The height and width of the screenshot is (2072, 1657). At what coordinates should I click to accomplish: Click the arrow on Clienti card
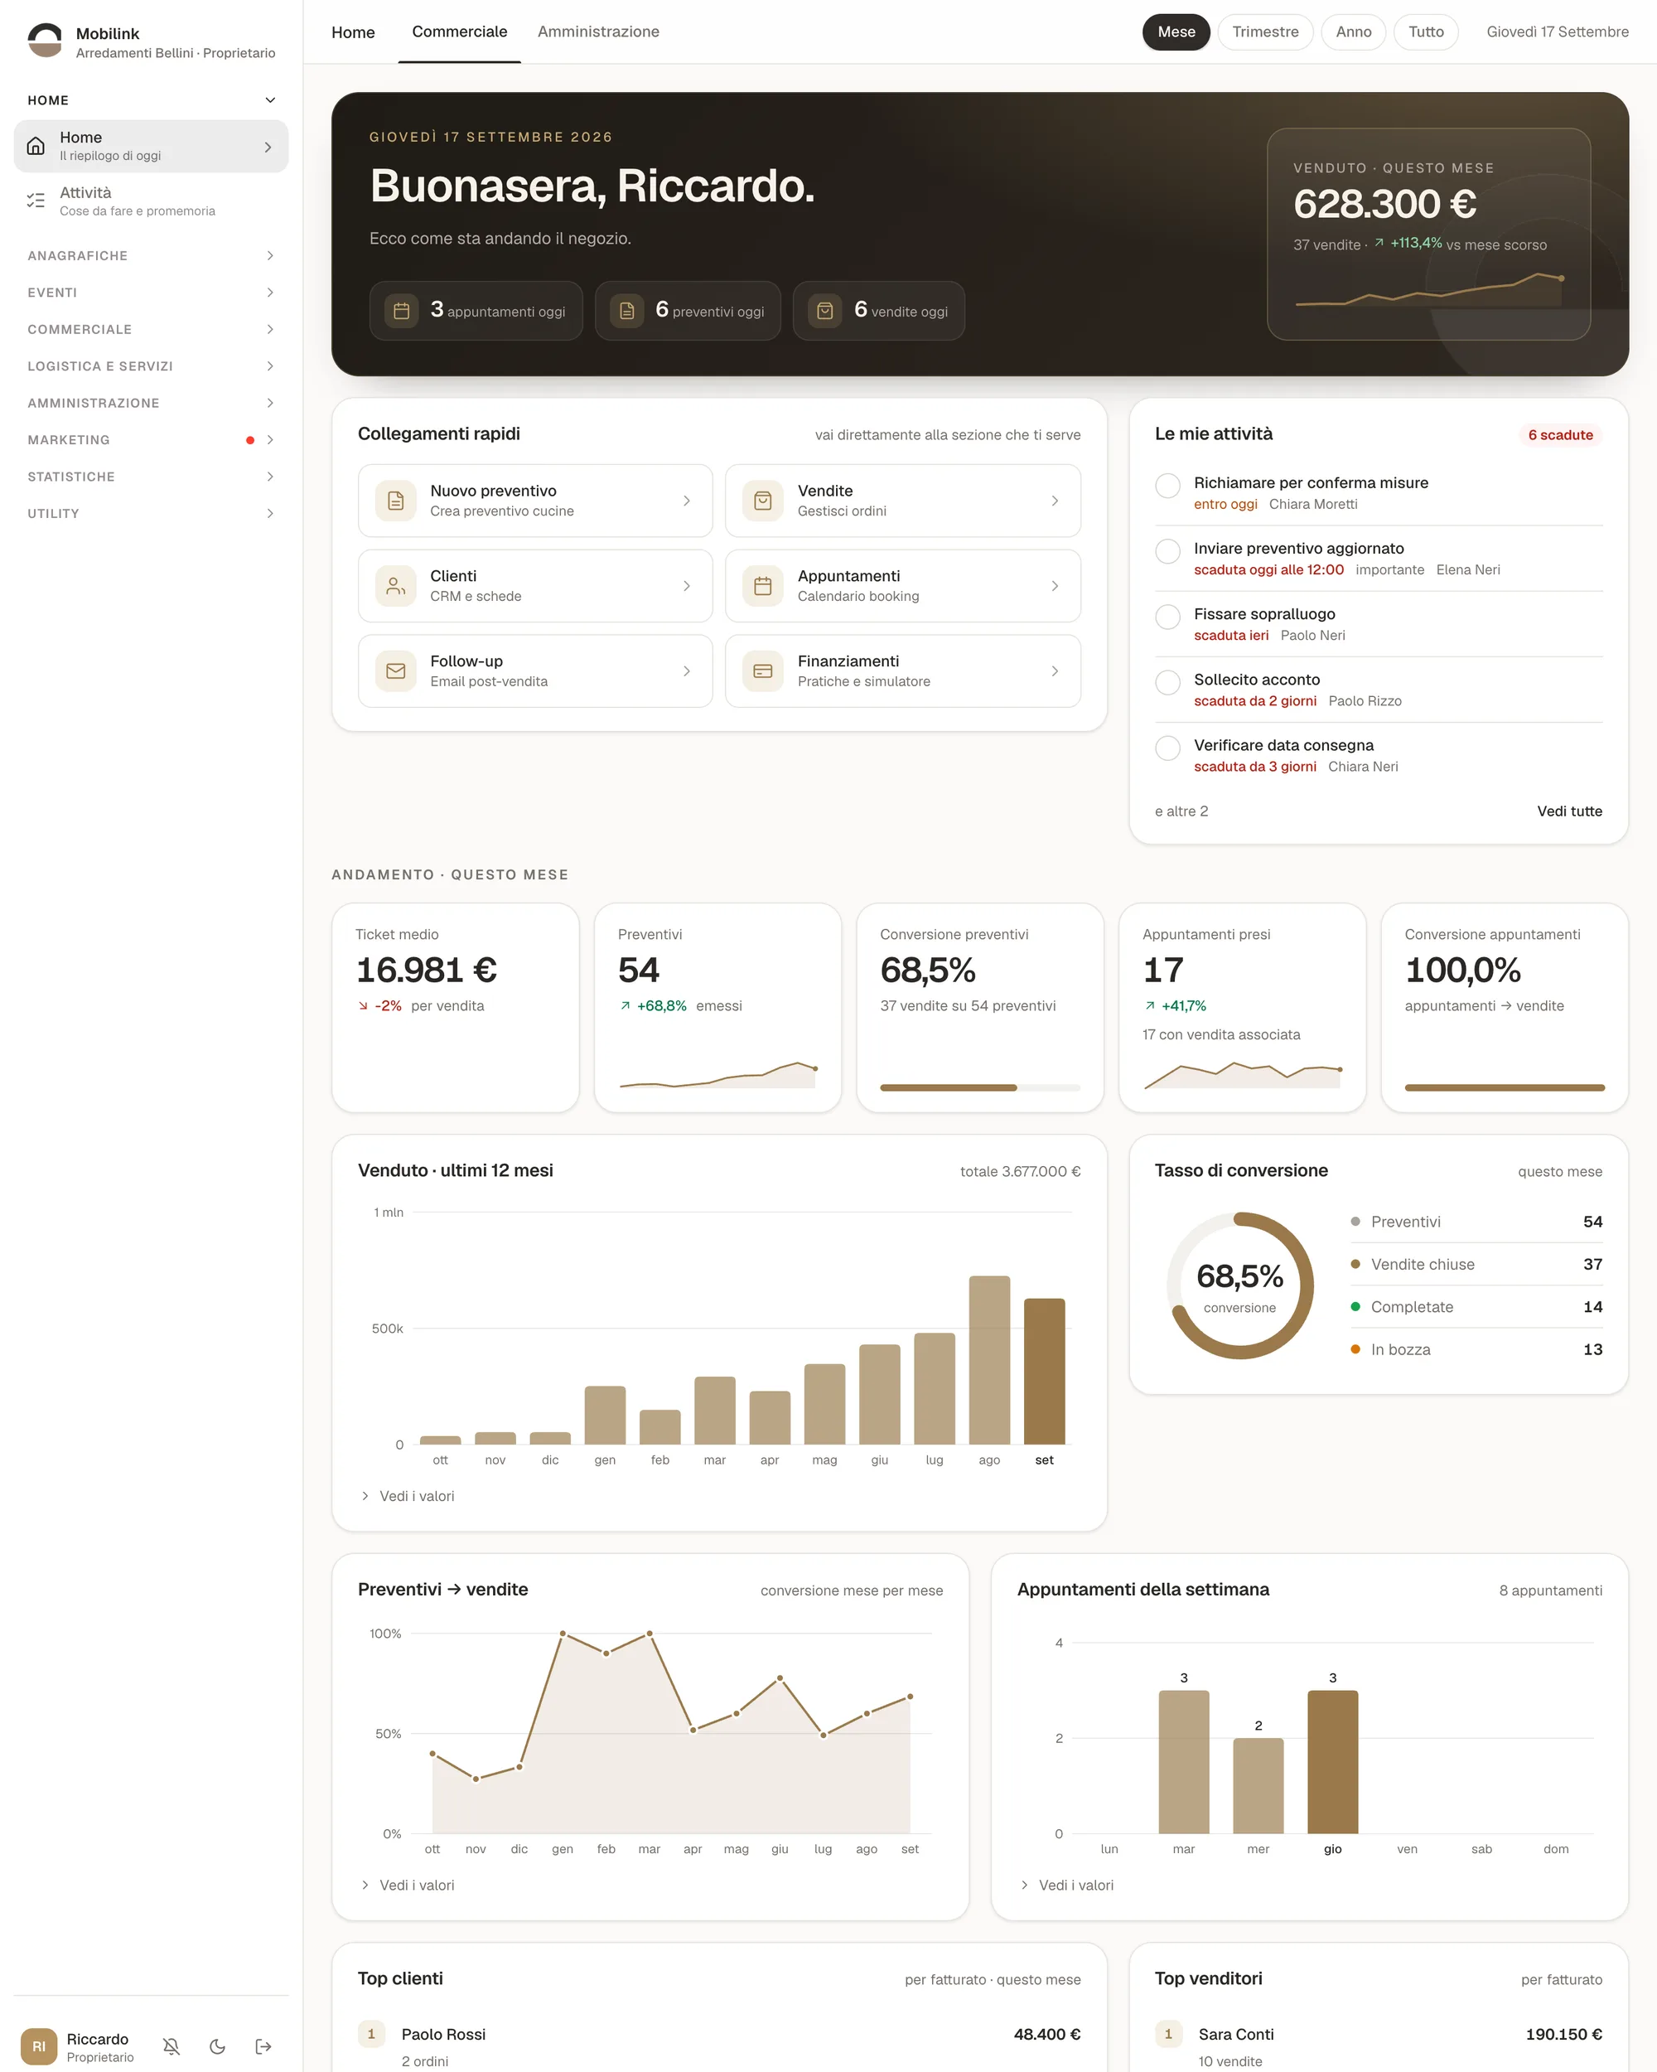click(687, 586)
